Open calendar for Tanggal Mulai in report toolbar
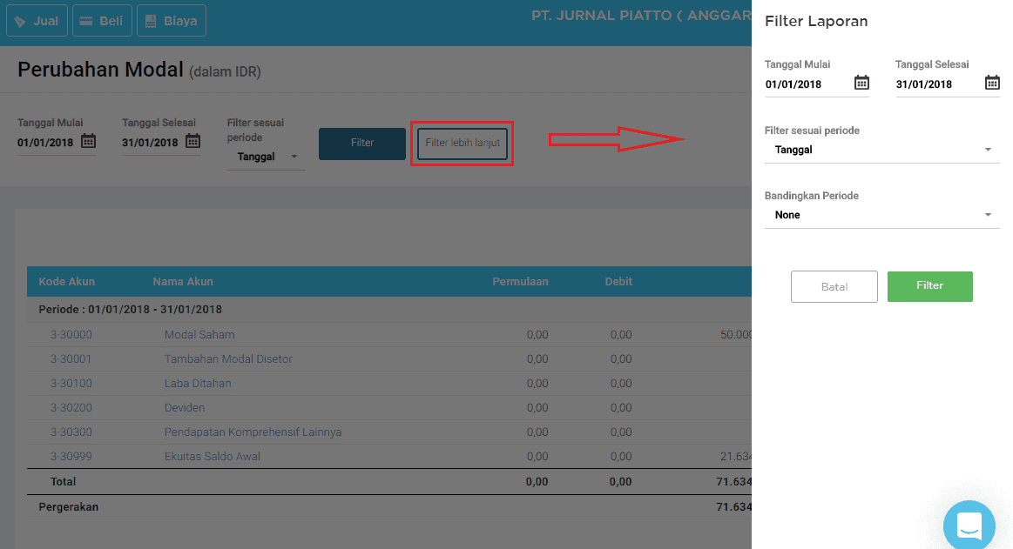1013x549 pixels. click(x=89, y=141)
